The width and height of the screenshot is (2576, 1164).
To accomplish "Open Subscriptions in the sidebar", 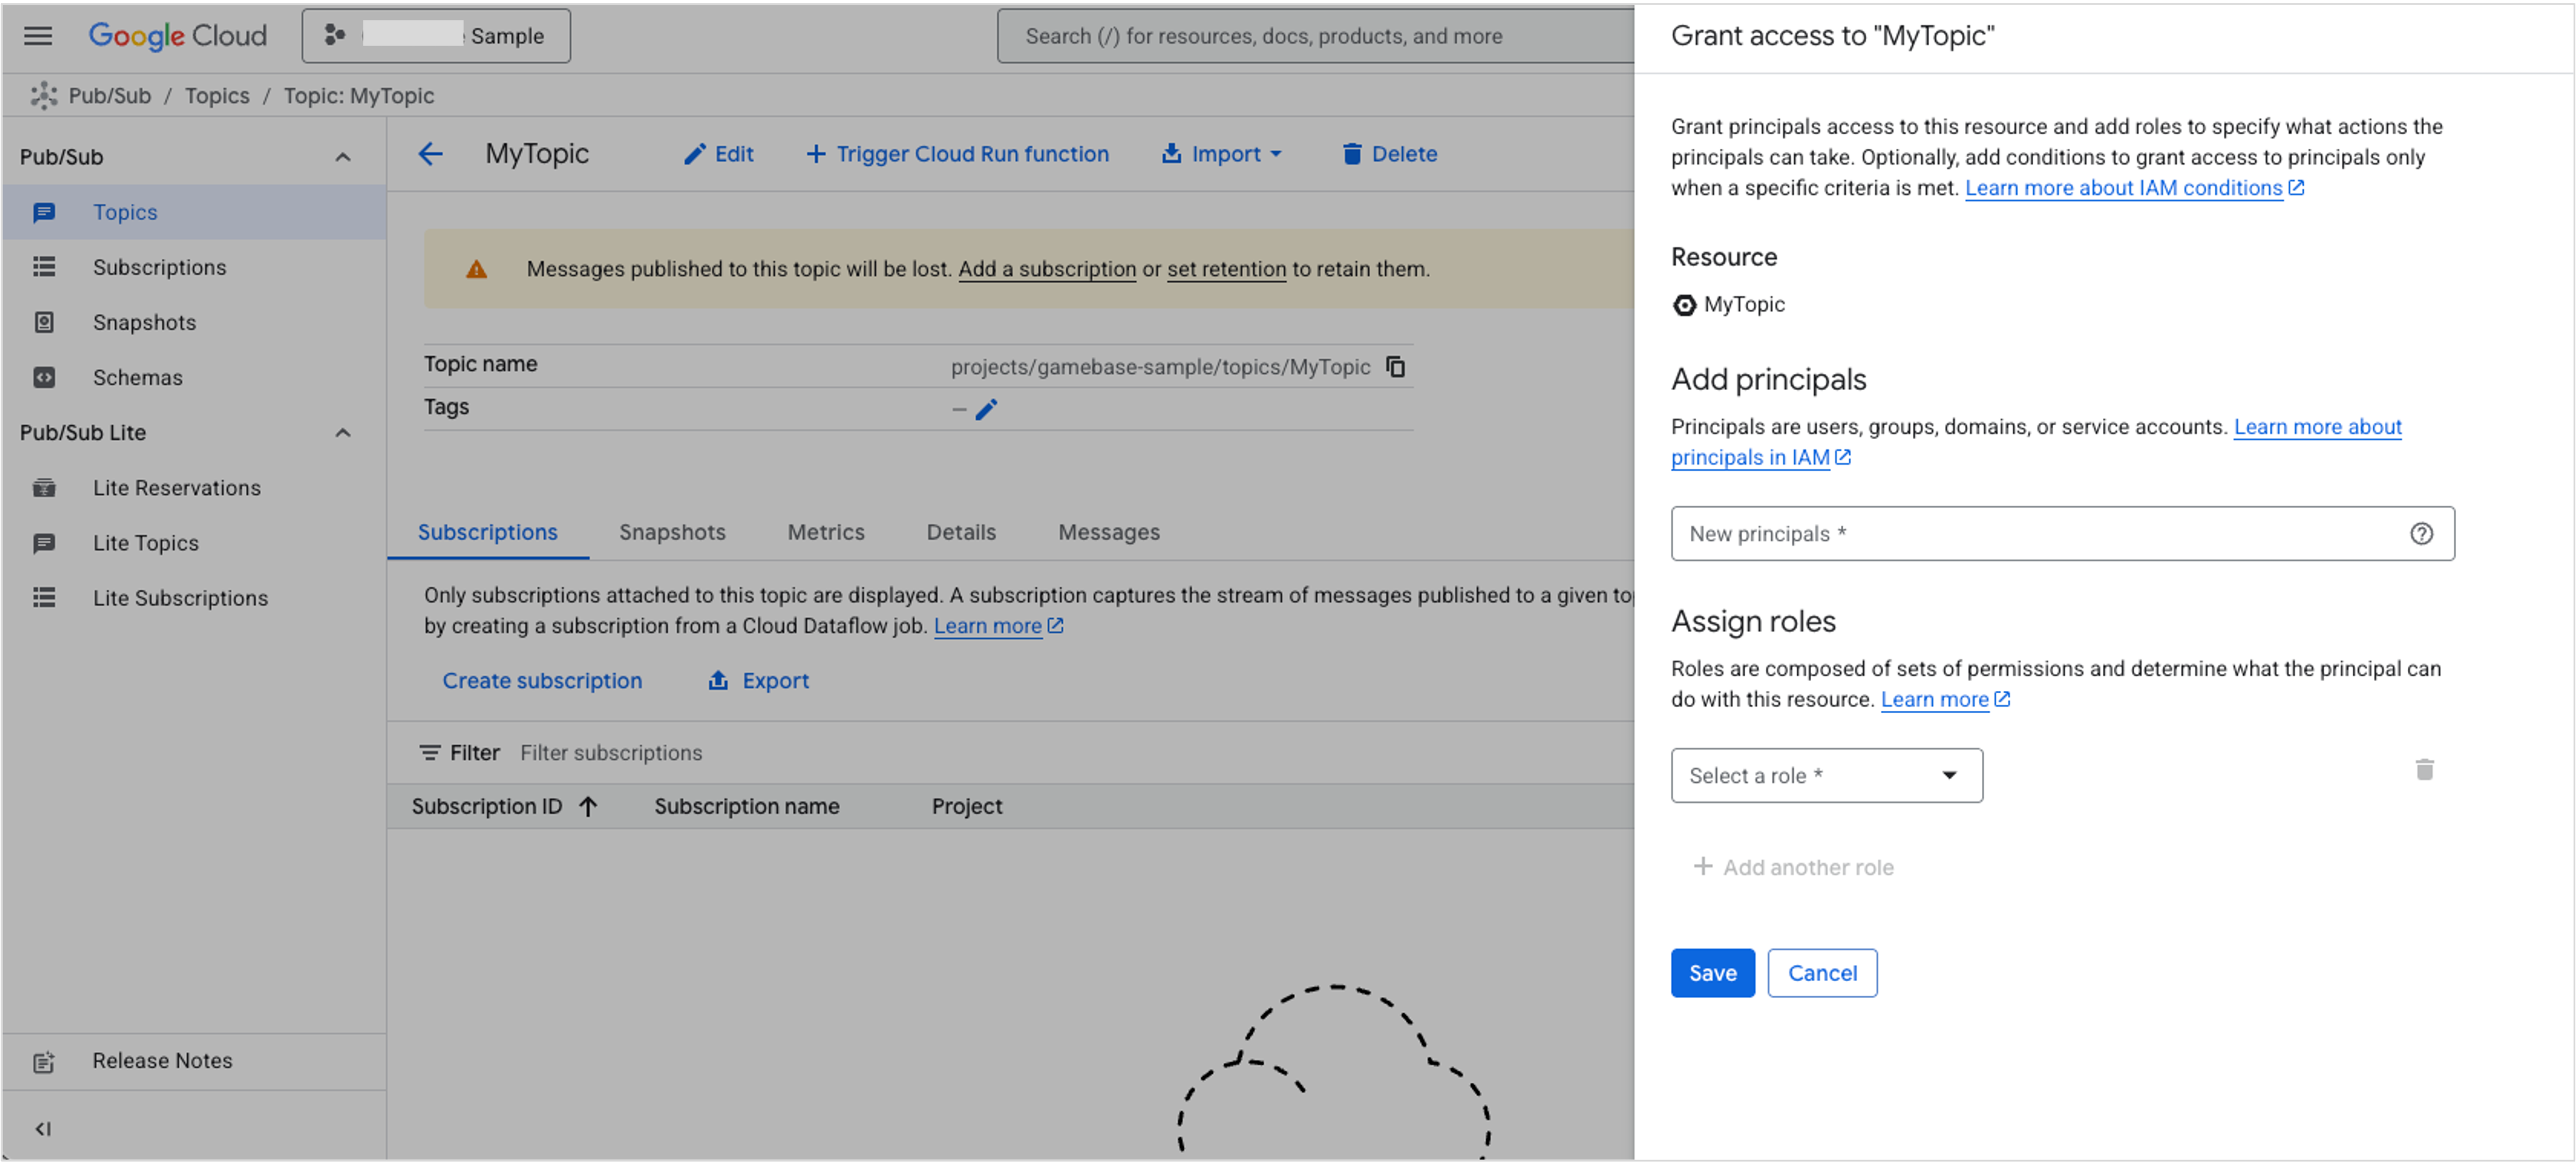I will (194, 267).
